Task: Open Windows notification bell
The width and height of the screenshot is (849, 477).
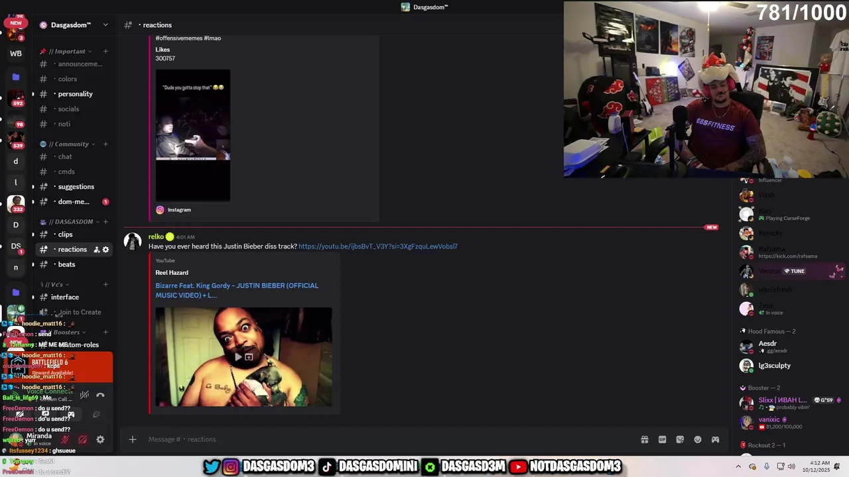Action: 837,467
